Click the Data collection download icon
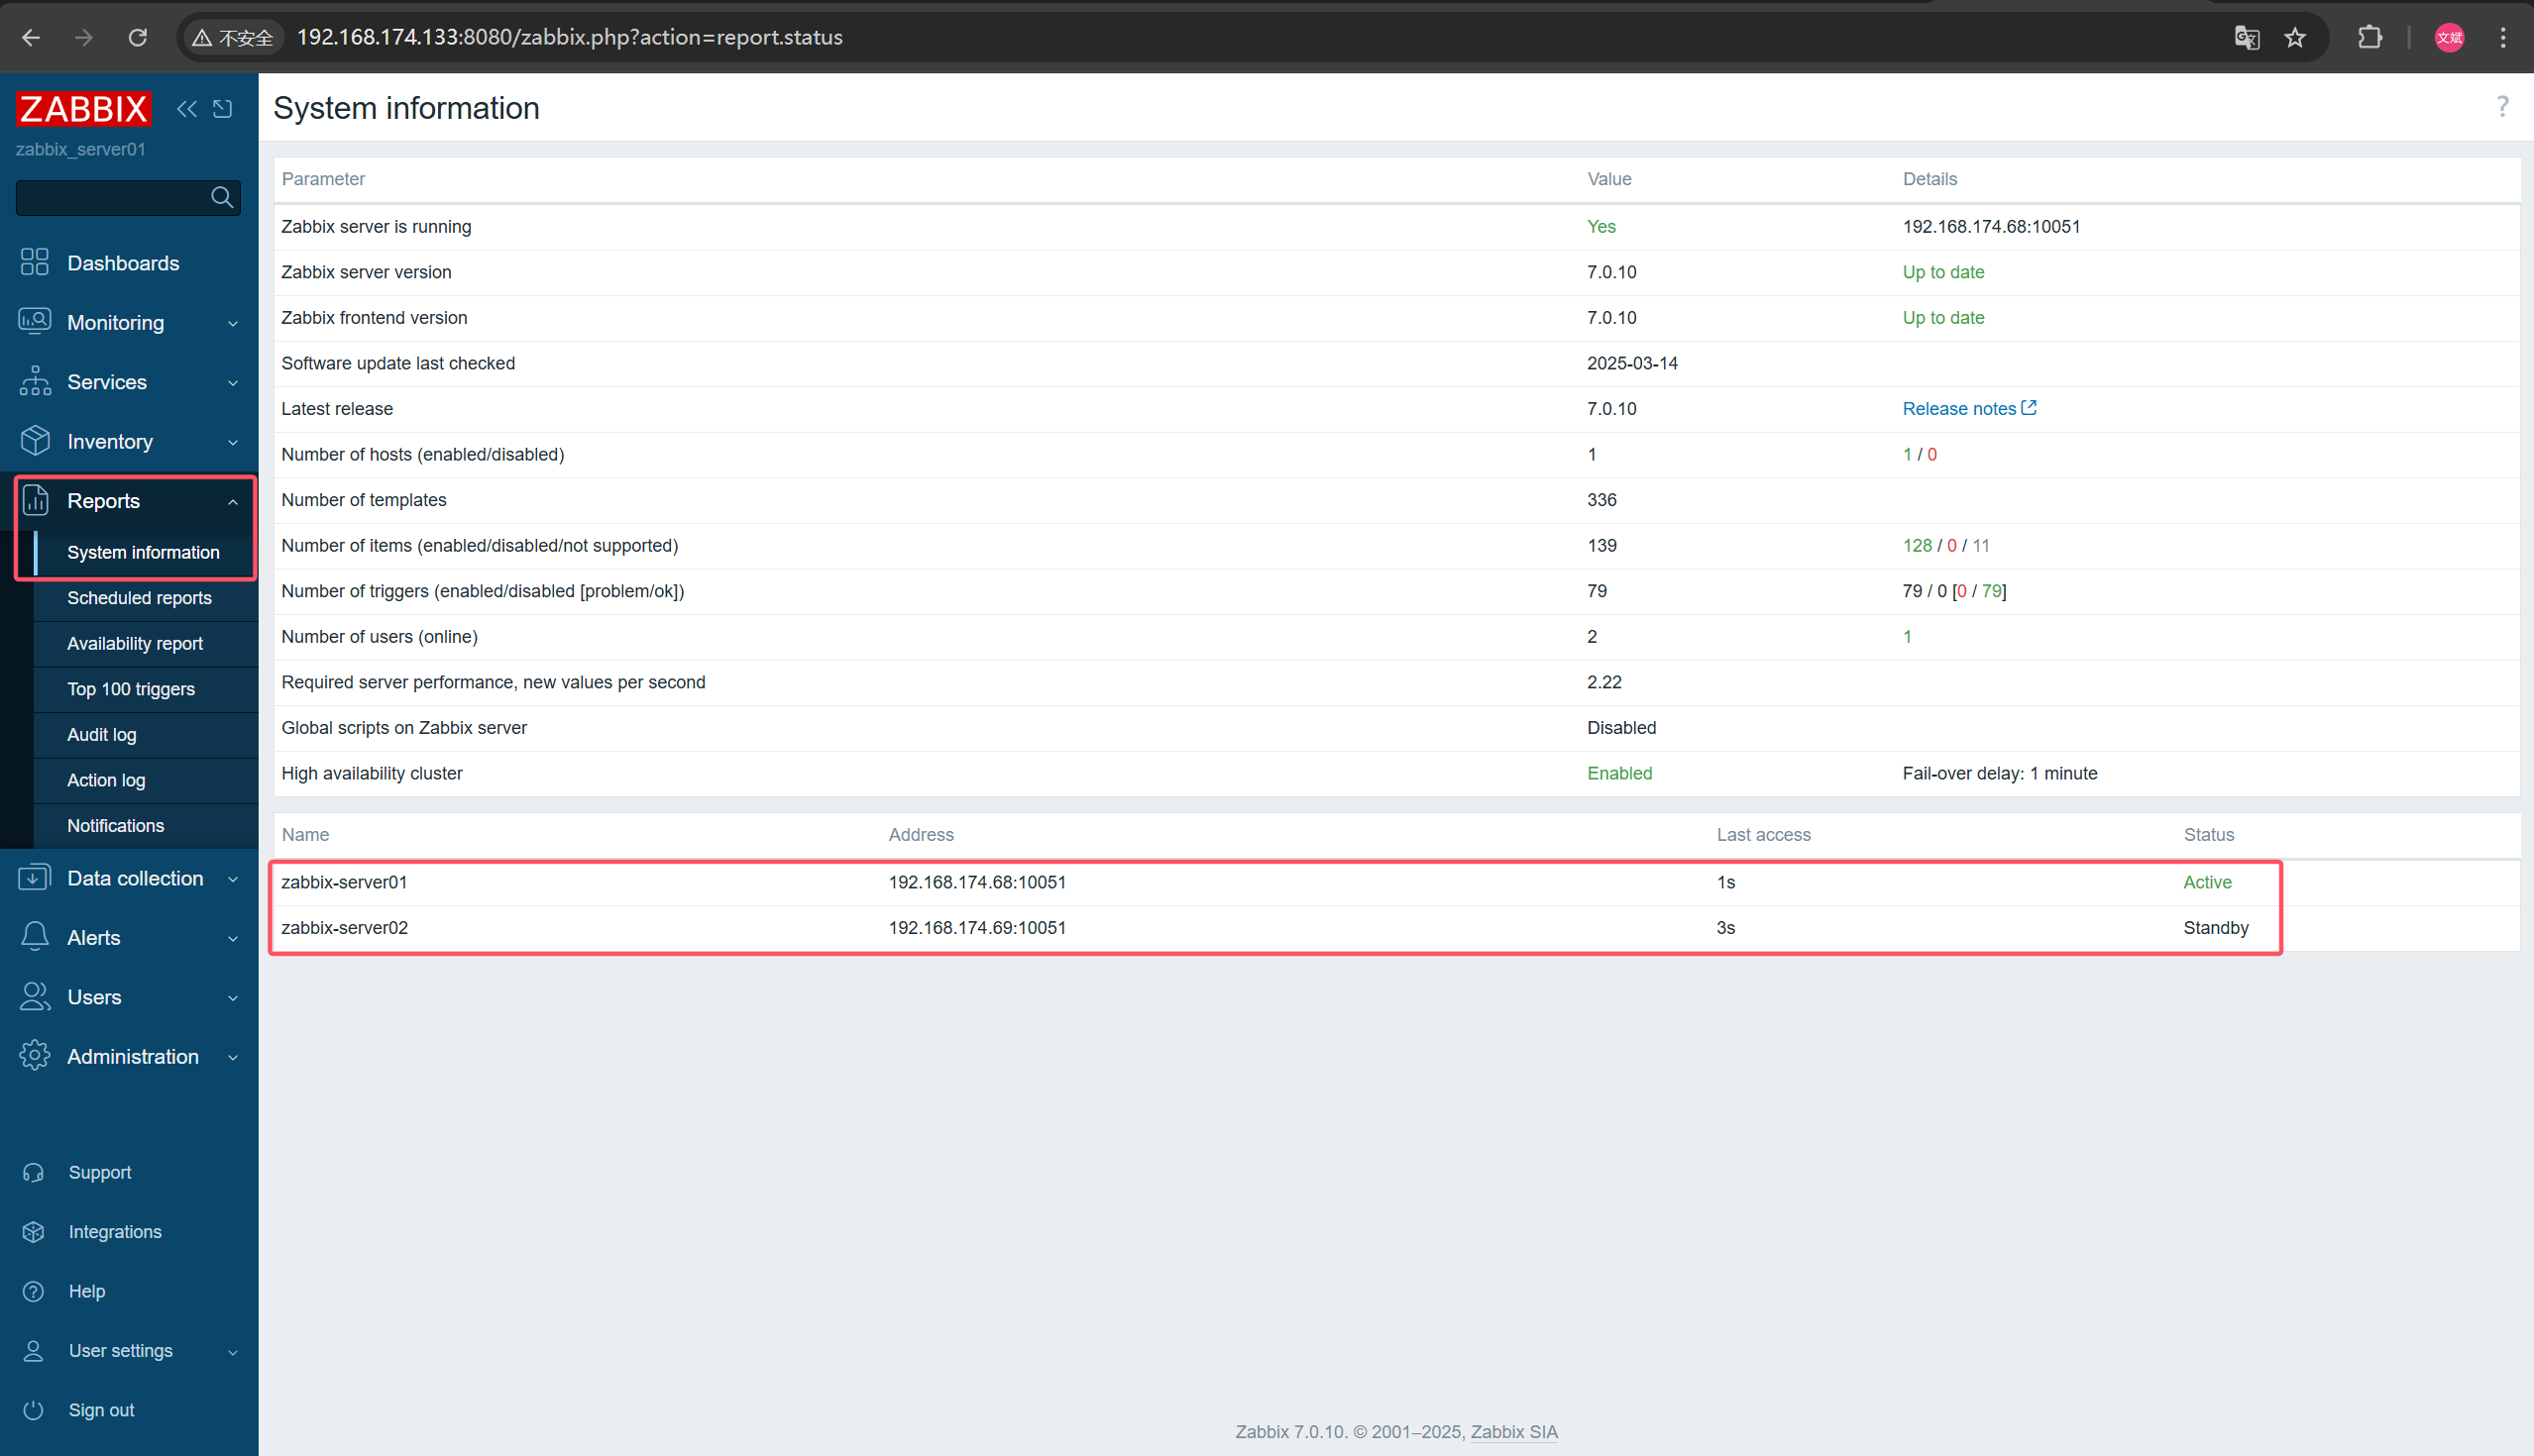This screenshot has height=1456, width=2534. point(34,877)
